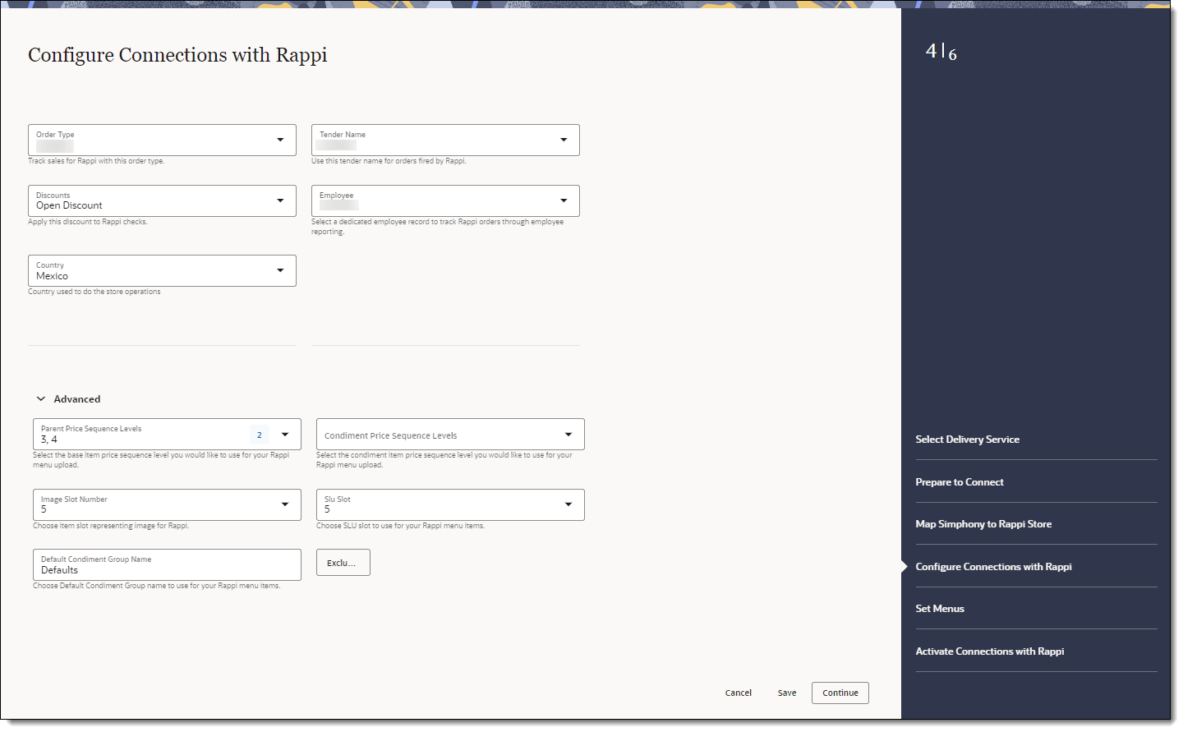Go to Map Simphony to Rappi Store step
Image resolution: width=1183 pixels, height=732 pixels.
point(983,524)
